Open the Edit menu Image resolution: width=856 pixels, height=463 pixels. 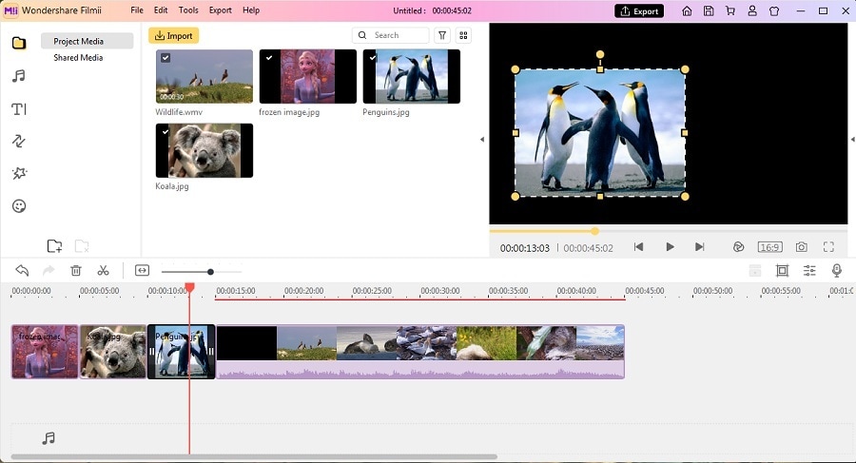tap(161, 10)
